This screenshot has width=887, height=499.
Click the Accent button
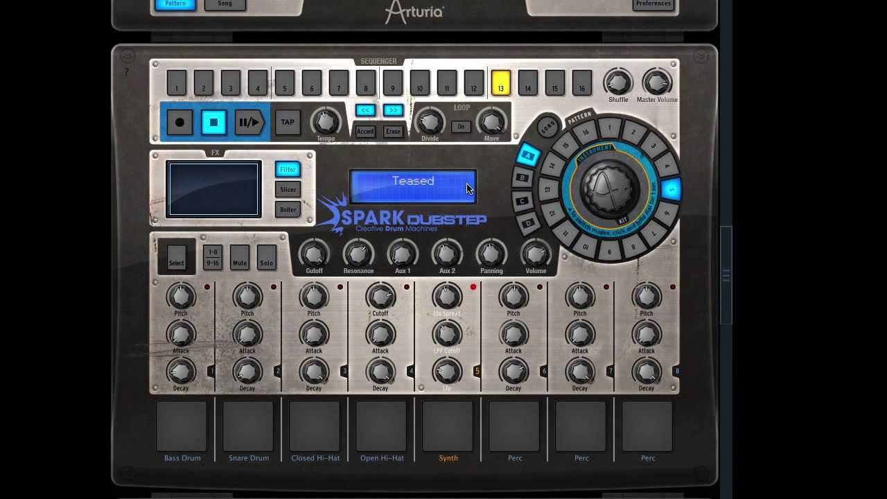[x=365, y=131]
